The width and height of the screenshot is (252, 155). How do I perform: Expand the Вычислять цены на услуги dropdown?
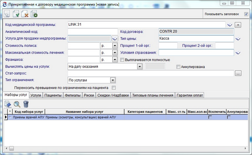pyautogui.click(x=140, y=67)
